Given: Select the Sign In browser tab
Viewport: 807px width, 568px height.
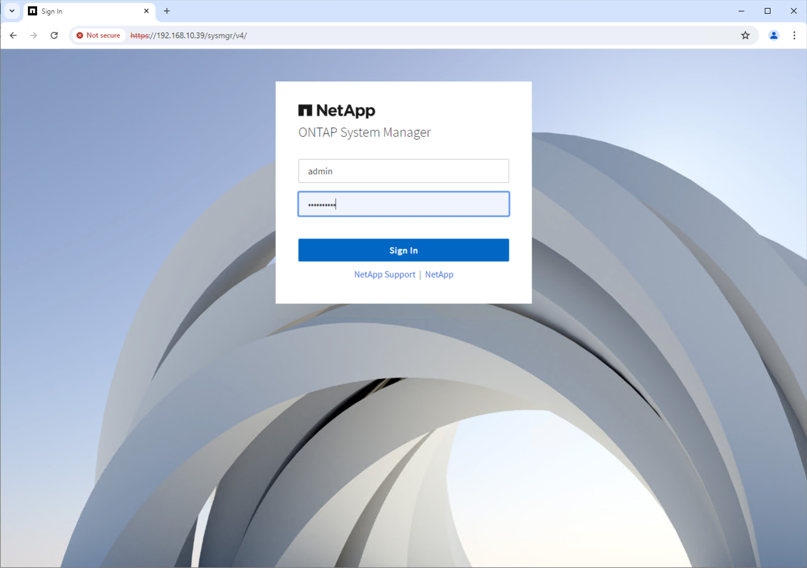Looking at the screenshot, I should coord(89,11).
